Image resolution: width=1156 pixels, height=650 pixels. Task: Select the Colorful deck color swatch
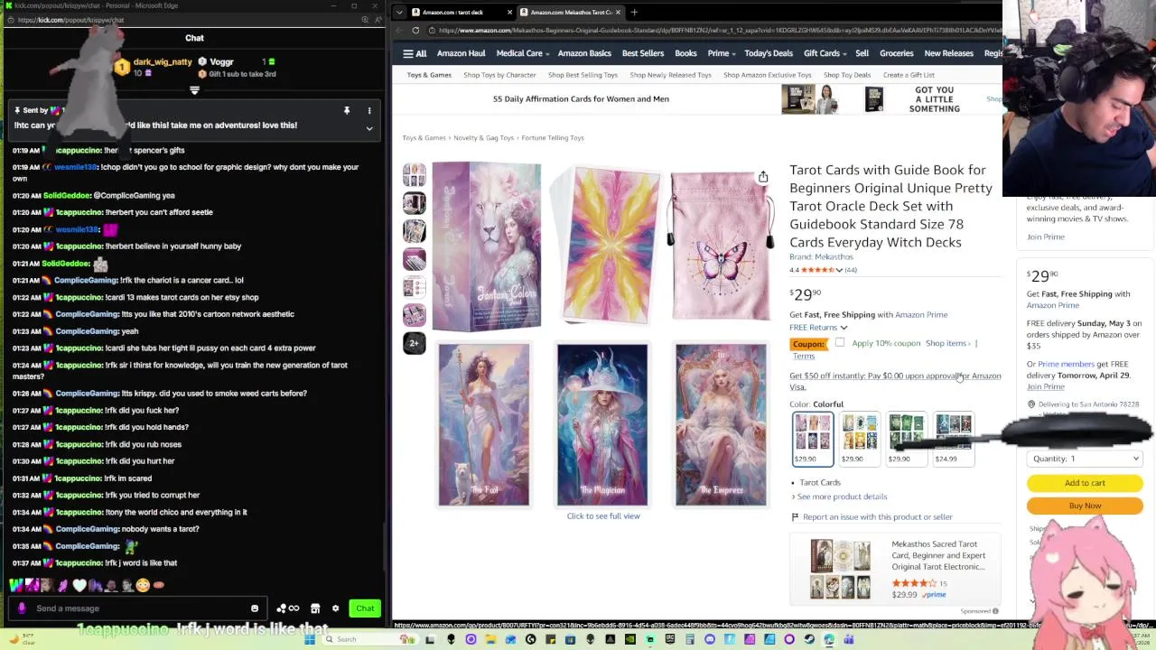812,439
